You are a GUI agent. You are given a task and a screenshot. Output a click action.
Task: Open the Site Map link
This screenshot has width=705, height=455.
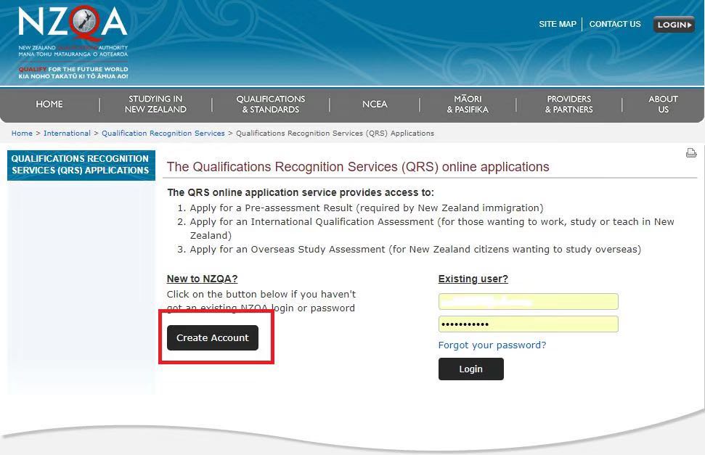(557, 24)
